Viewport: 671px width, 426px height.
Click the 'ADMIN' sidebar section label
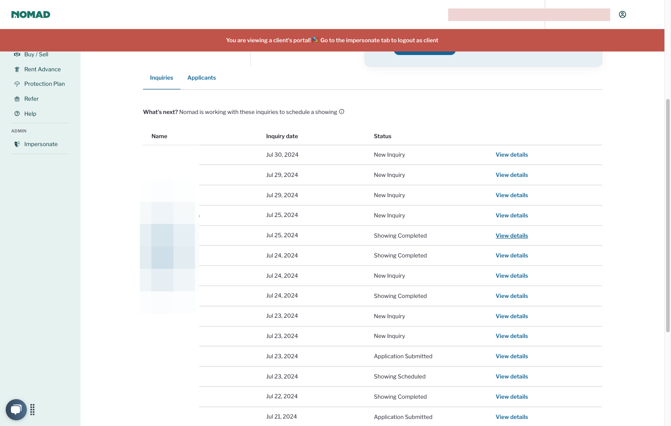(19, 131)
